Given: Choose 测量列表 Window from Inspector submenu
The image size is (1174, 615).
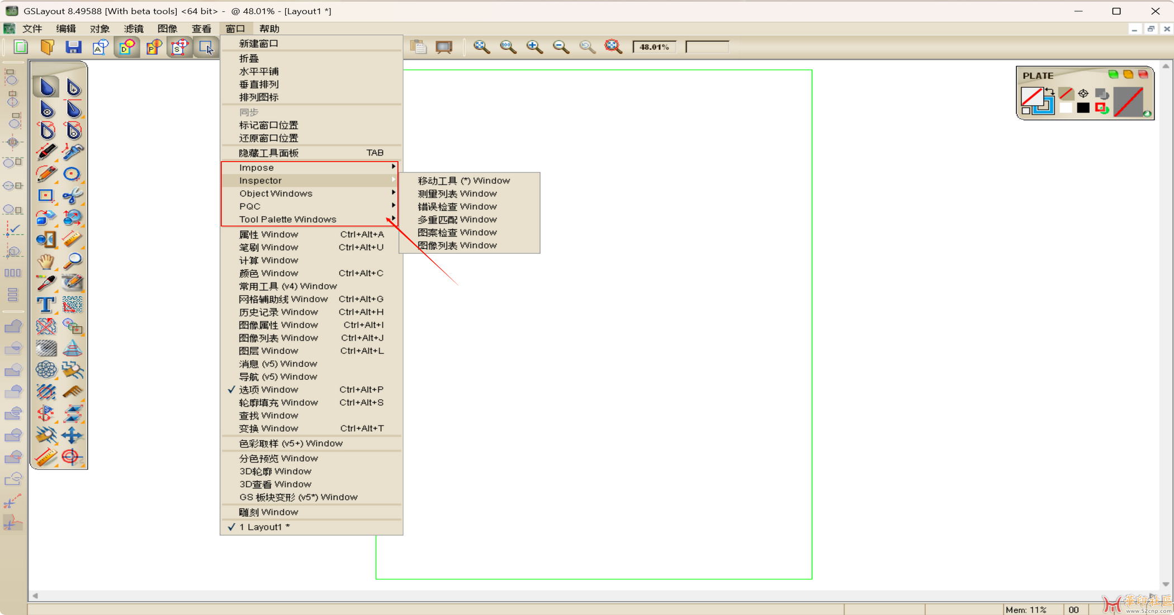Looking at the screenshot, I should pyautogui.click(x=457, y=193).
